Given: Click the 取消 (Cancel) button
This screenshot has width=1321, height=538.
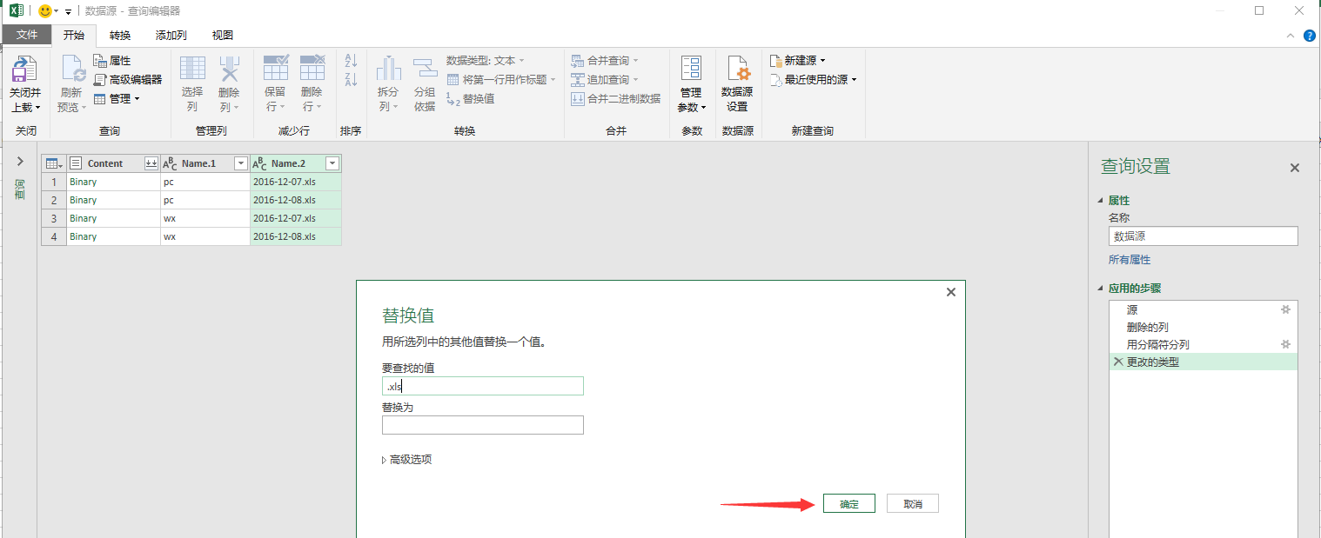Looking at the screenshot, I should tap(913, 504).
